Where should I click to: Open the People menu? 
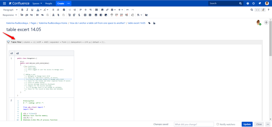49,3
